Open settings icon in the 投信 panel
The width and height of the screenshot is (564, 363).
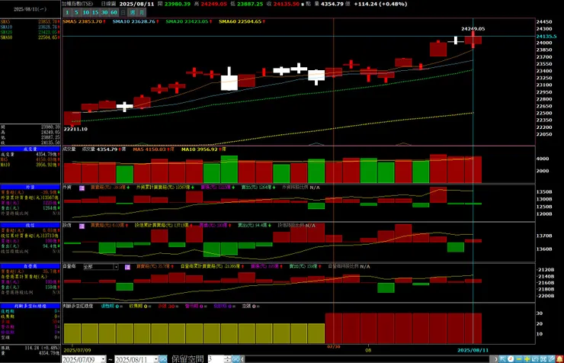point(82,226)
